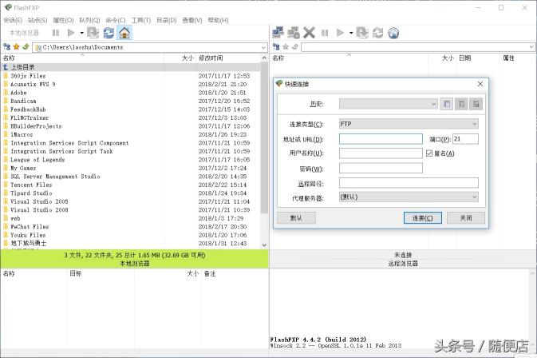Click the 关闭 button in dialog
The width and height of the screenshot is (537, 358).
[466, 217]
